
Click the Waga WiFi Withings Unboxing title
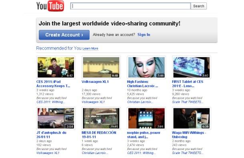[189, 135]
